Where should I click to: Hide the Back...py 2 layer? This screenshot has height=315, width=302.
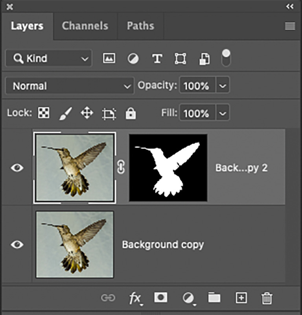[x=17, y=168]
